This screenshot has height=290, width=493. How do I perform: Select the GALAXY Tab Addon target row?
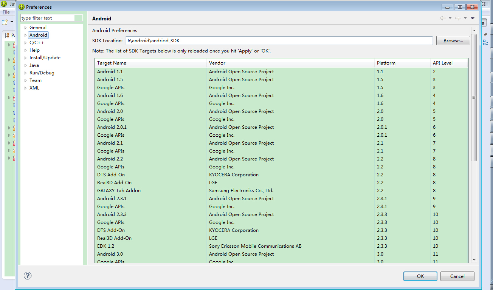281,191
